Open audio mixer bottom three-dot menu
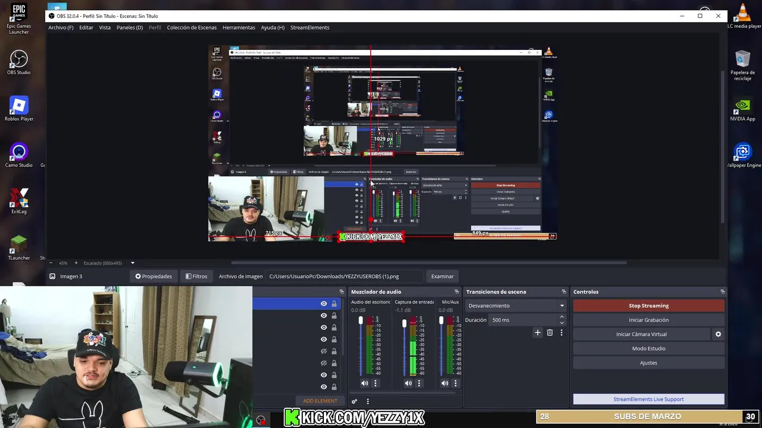This screenshot has width=762, height=428. pos(367,401)
